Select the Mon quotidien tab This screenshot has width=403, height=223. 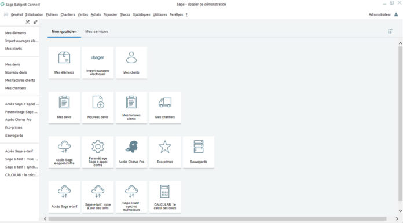pyautogui.click(x=64, y=32)
